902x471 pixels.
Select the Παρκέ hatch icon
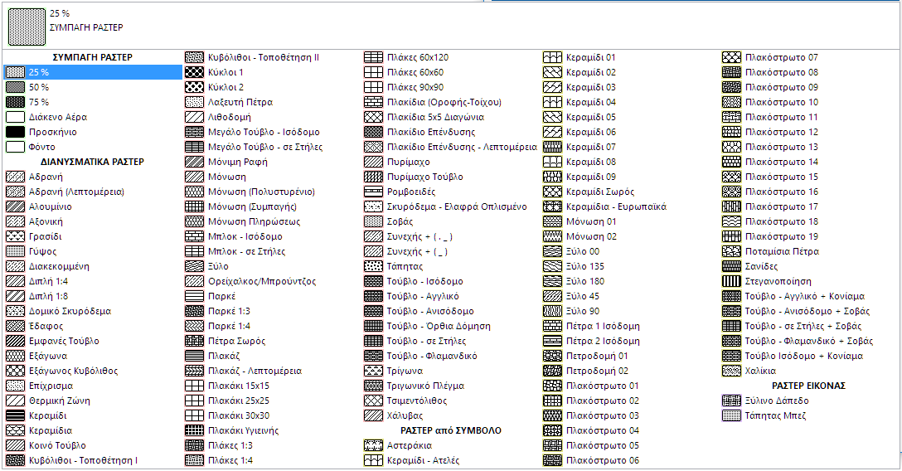pyautogui.click(x=195, y=296)
